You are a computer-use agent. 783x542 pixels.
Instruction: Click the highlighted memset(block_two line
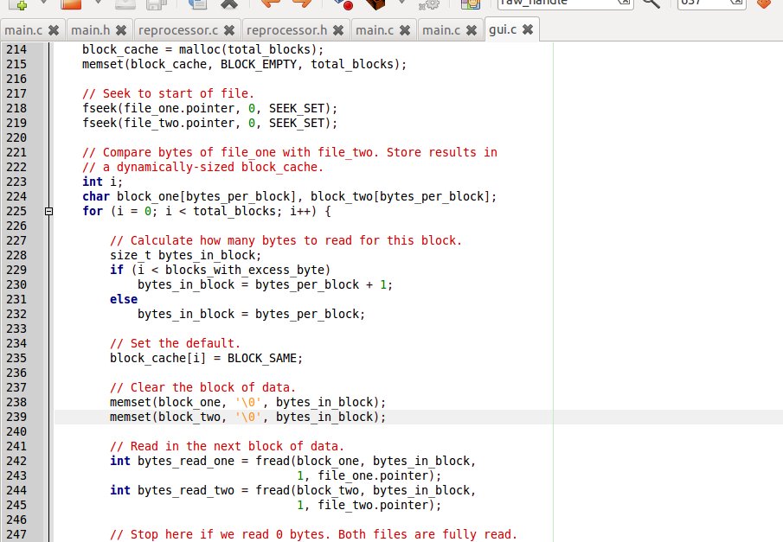coord(247,417)
